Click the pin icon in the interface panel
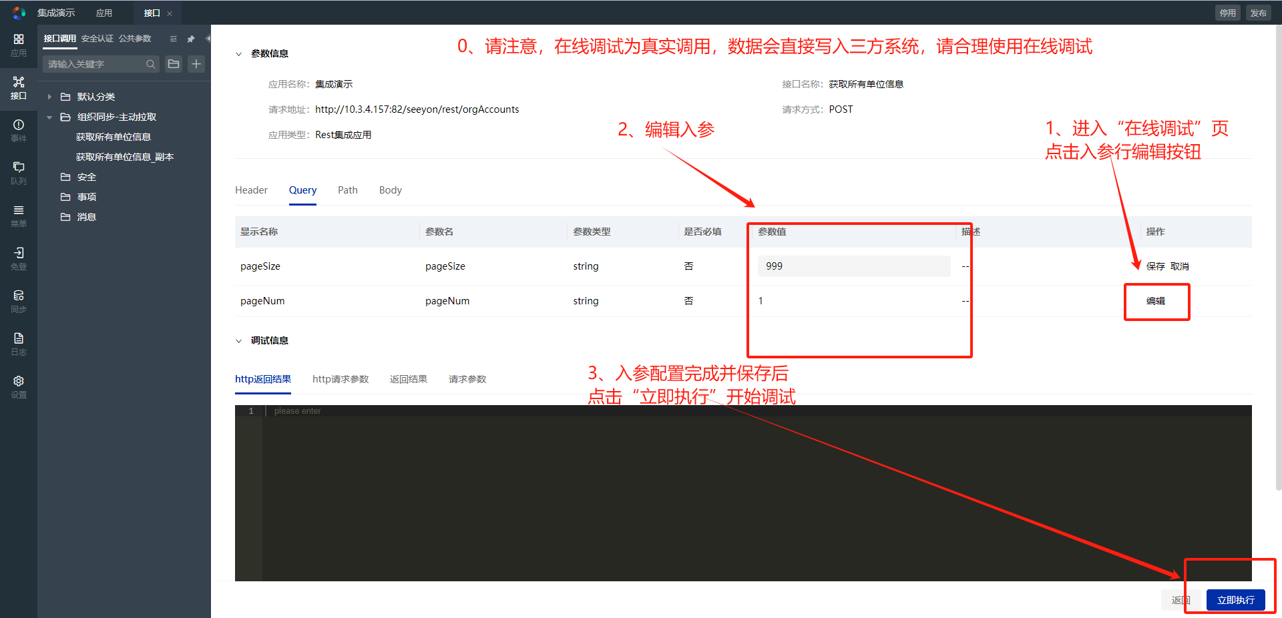1282x618 pixels. tap(191, 39)
